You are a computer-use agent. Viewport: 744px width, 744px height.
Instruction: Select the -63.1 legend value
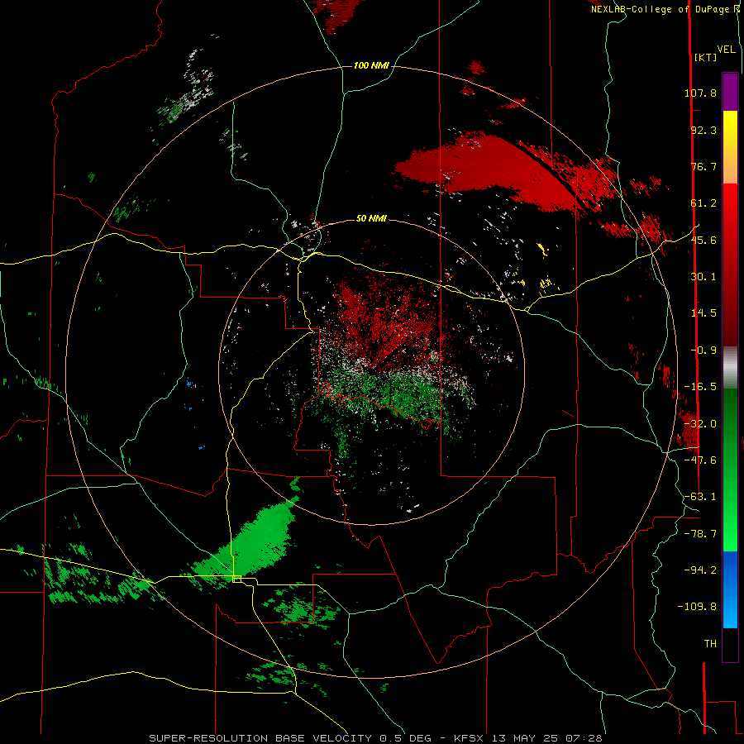700,497
